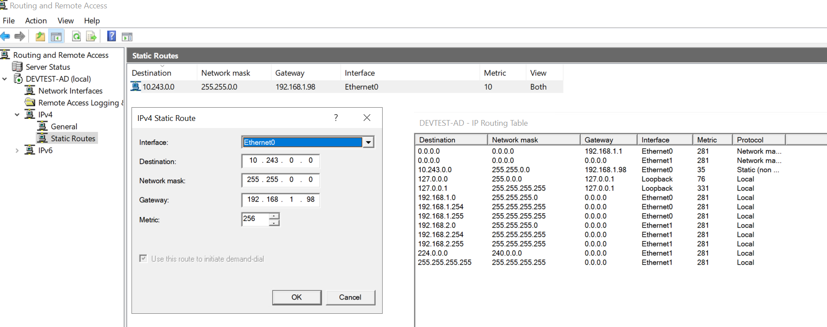827x327 pixels.
Task: Collapse the DEVTEST-AD (local) tree node
Action: [x=5, y=79]
